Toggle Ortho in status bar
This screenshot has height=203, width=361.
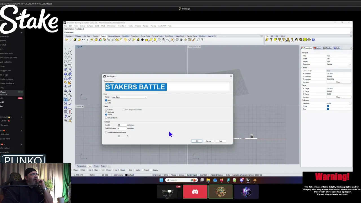click(166, 175)
